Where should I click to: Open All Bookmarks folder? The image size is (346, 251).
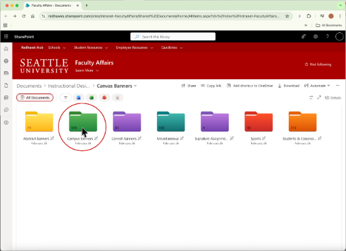coord(329,26)
